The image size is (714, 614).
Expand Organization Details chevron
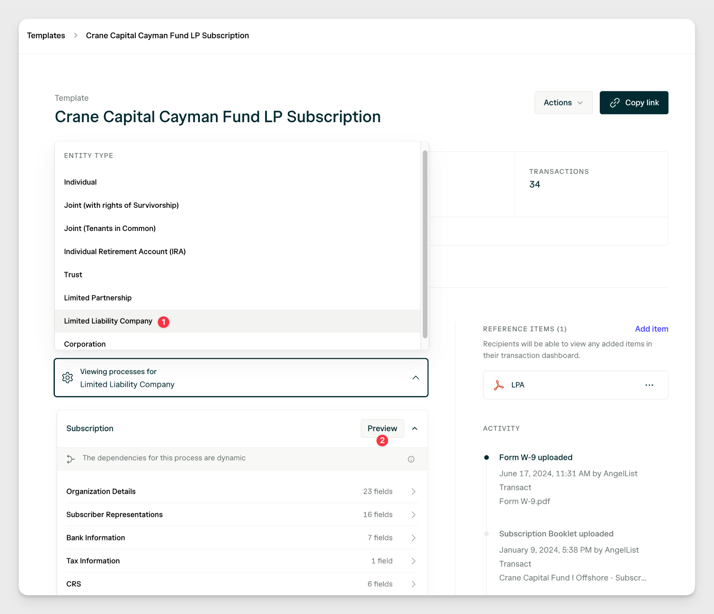414,491
